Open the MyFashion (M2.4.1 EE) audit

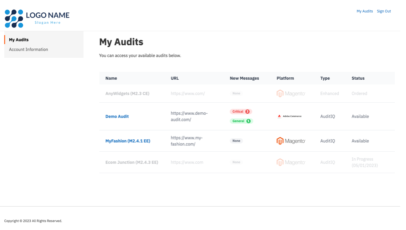point(128,141)
